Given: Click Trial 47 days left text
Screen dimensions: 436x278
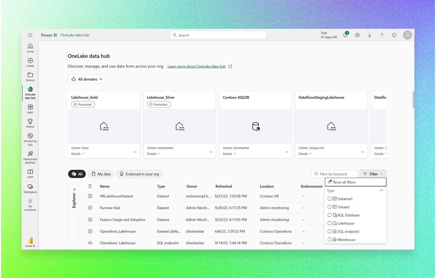Looking at the screenshot, I should (x=329, y=35).
